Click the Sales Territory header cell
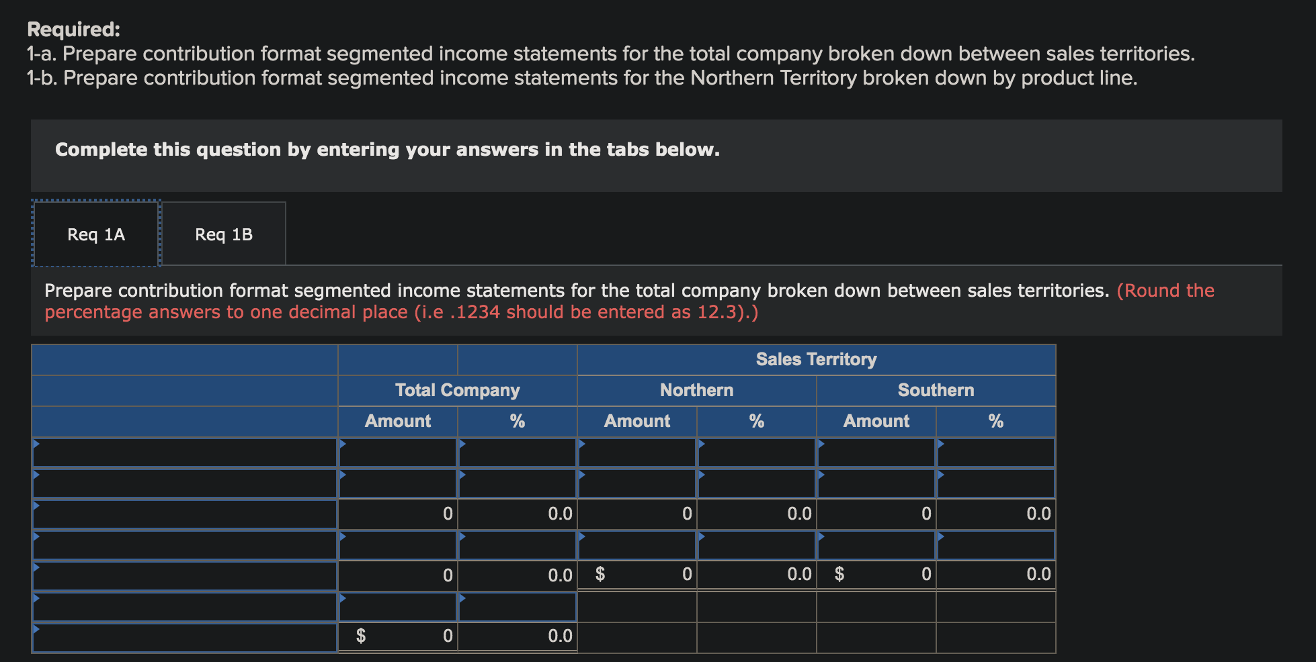 815,360
